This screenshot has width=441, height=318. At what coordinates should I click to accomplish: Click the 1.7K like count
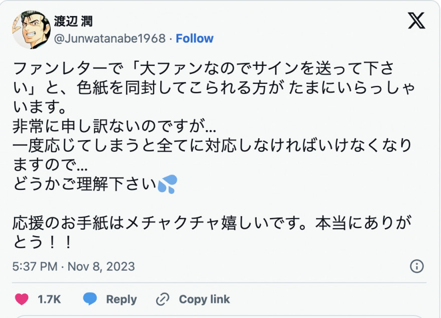49,299
